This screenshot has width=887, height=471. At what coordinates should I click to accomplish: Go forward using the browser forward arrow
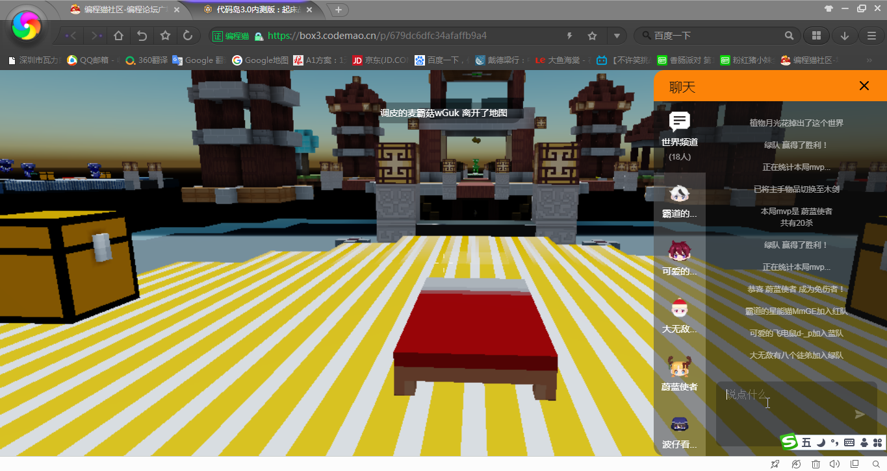tap(96, 36)
